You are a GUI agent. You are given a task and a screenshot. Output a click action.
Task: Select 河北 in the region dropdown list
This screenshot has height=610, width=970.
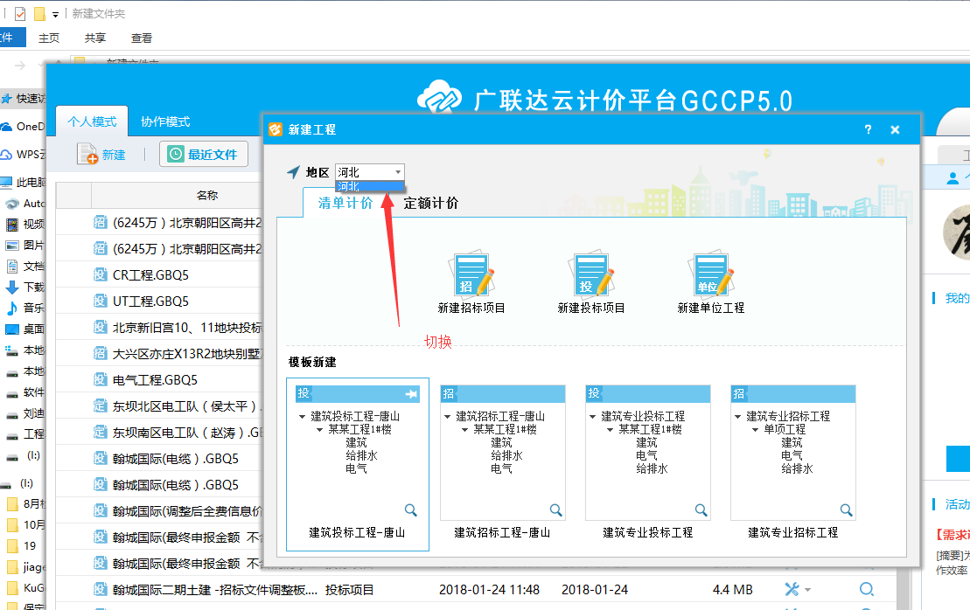(x=370, y=186)
